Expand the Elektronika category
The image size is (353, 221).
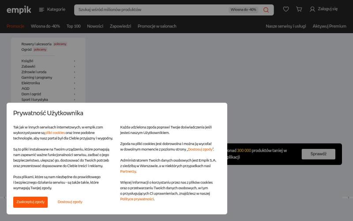point(31,83)
